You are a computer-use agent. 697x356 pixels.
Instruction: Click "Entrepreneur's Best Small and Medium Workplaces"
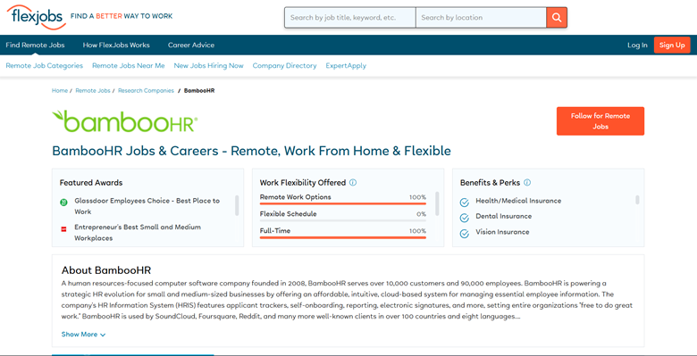click(x=138, y=233)
